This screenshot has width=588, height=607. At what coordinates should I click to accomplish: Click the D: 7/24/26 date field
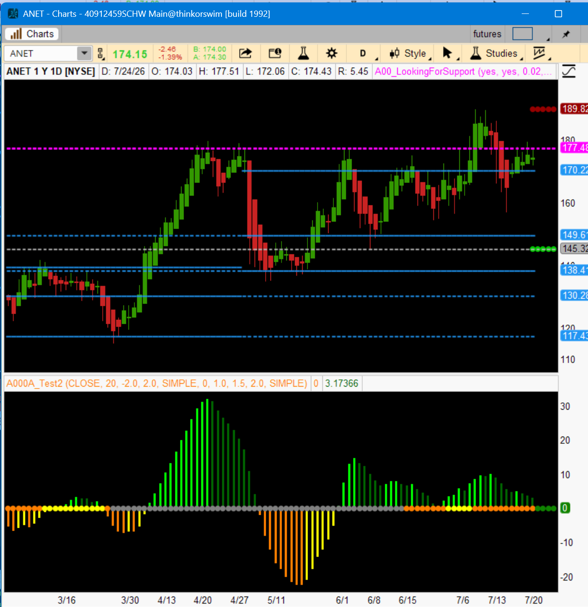pyautogui.click(x=123, y=72)
